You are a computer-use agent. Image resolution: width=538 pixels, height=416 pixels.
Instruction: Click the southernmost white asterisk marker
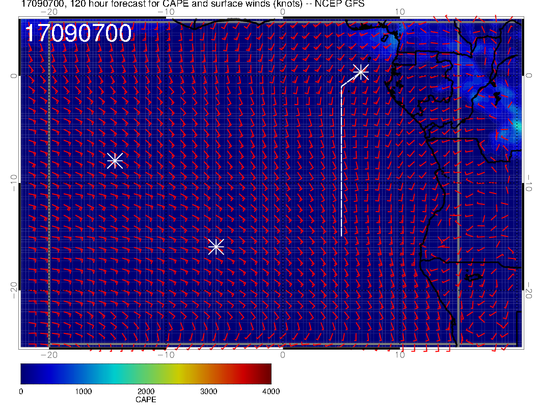[x=216, y=247]
